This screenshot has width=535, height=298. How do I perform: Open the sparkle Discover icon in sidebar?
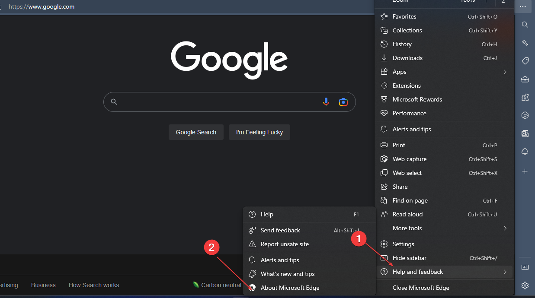click(x=525, y=43)
